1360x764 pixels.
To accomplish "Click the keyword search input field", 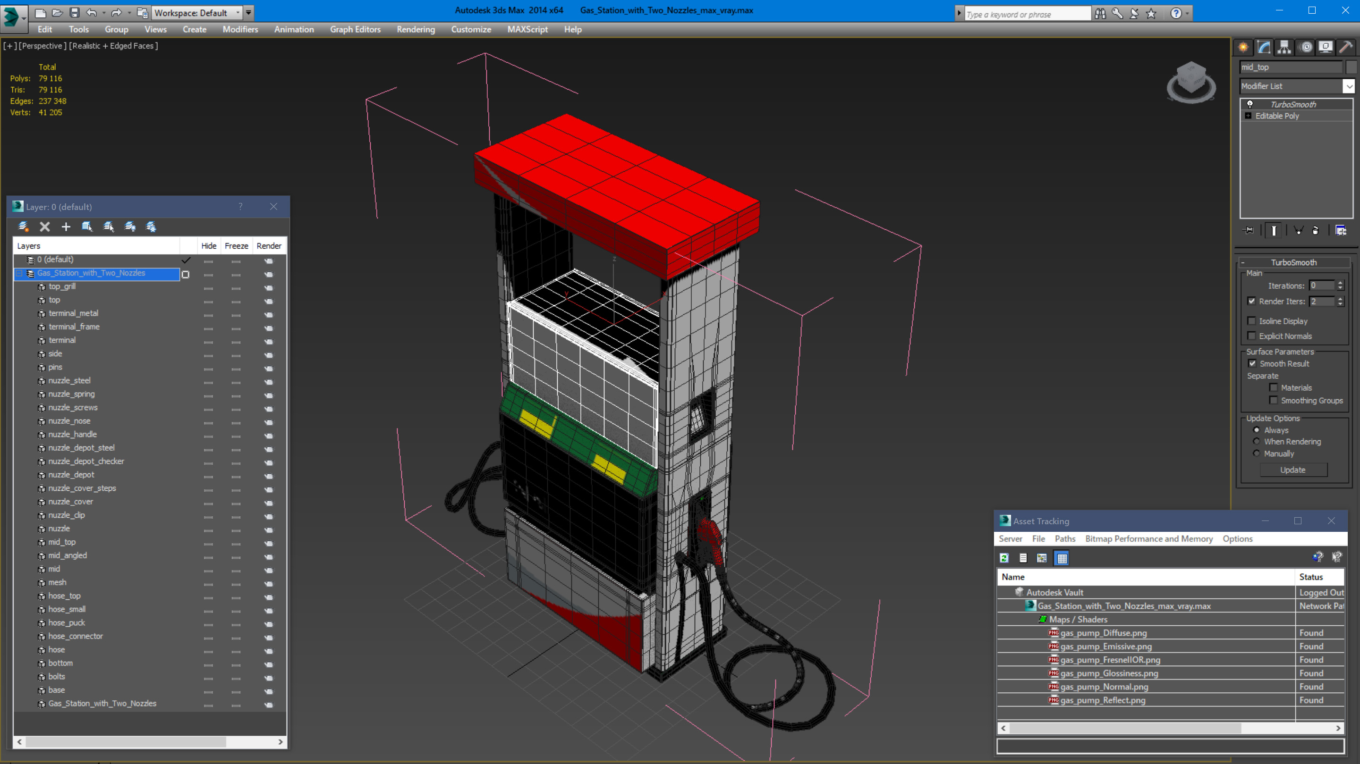I will (1026, 14).
